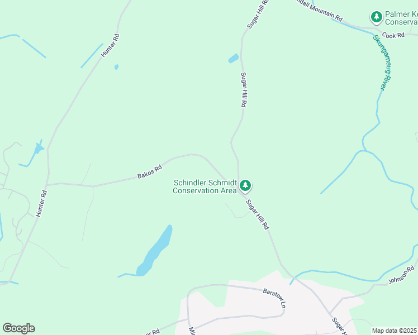Image resolution: width=418 pixels, height=335 pixels.
Task: Click the Map data ©2025 attribution
Action: point(394,331)
